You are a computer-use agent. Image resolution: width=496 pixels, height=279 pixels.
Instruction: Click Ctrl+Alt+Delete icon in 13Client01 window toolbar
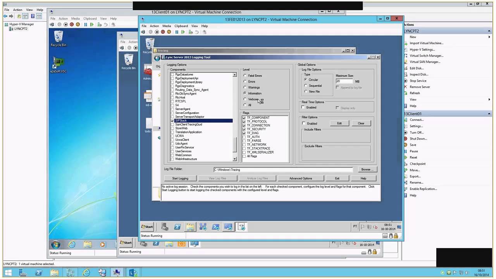point(52,24)
